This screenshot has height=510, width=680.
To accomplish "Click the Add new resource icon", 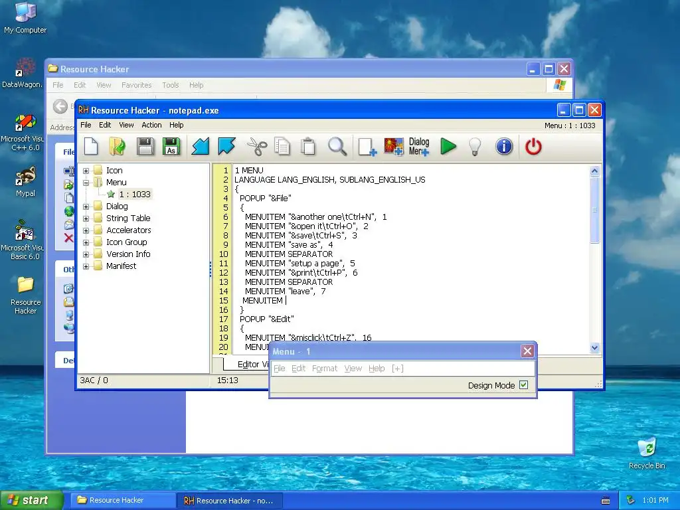I will pyautogui.click(x=367, y=147).
